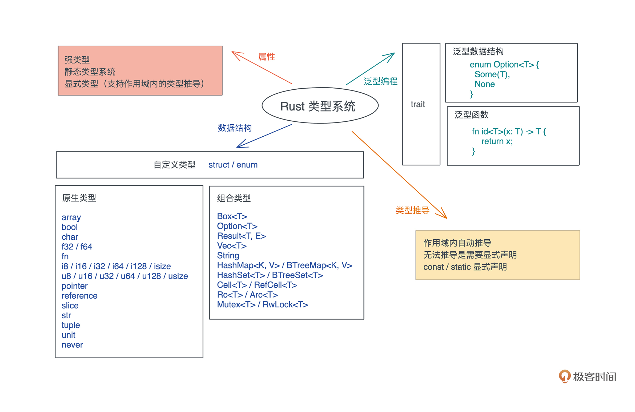This screenshot has height=412, width=635.
Task: Select the tall trait box
Action: pos(421,104)
